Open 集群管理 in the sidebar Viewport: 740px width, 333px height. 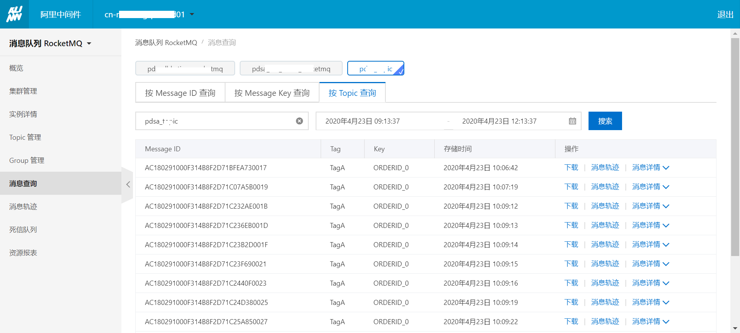tap(61, 91)
